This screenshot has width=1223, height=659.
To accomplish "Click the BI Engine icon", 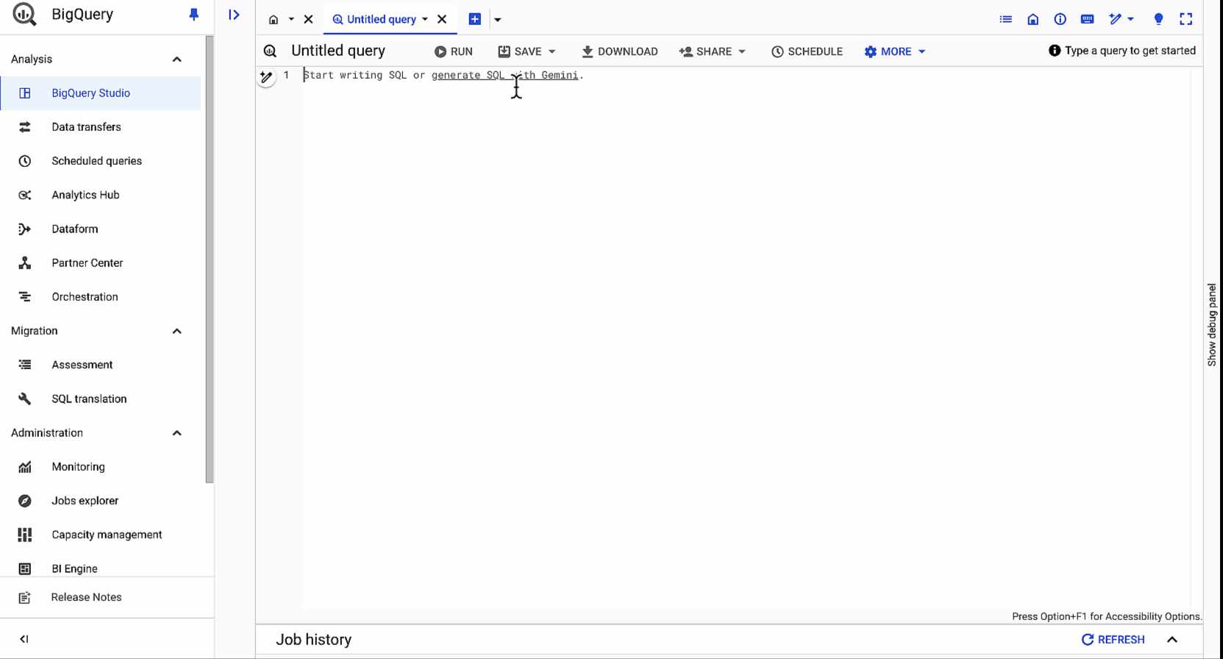I will point(25,569).
